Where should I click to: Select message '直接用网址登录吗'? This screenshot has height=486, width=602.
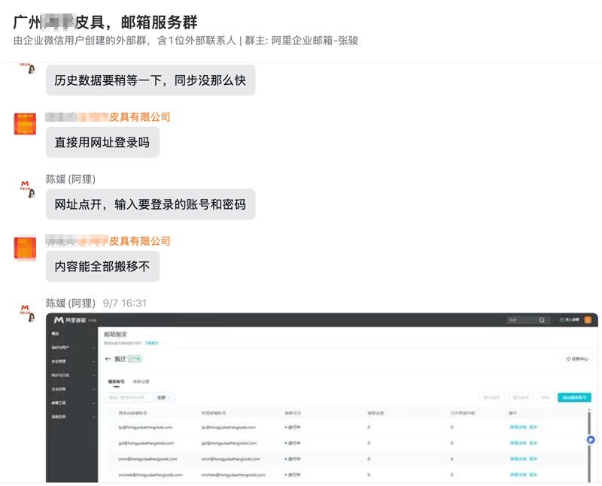[x=102, y=142]
